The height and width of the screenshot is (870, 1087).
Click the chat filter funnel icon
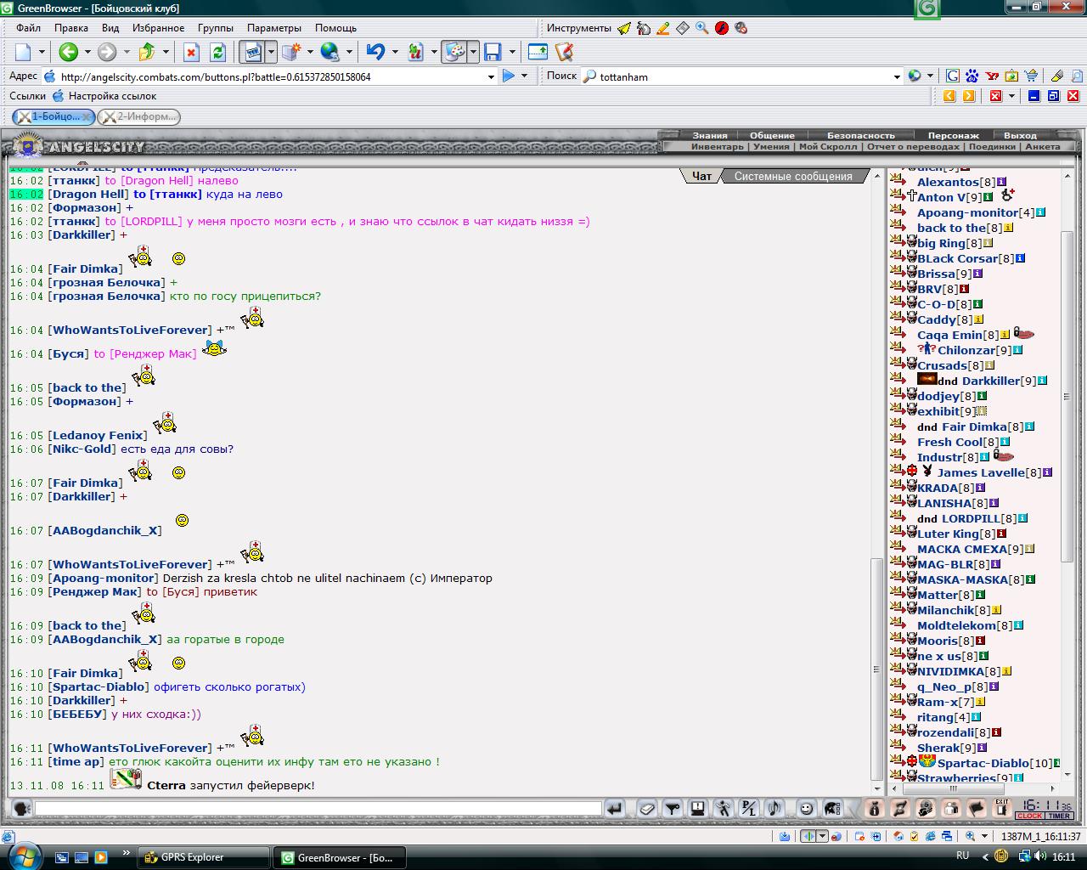672,809
